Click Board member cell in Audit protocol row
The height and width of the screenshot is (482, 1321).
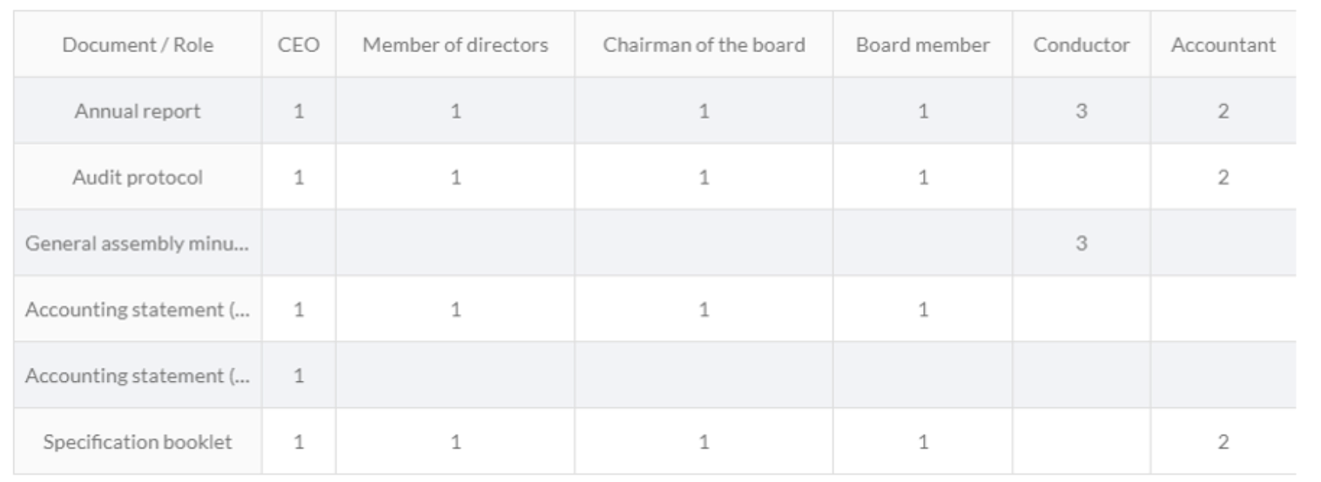point(922,177)
